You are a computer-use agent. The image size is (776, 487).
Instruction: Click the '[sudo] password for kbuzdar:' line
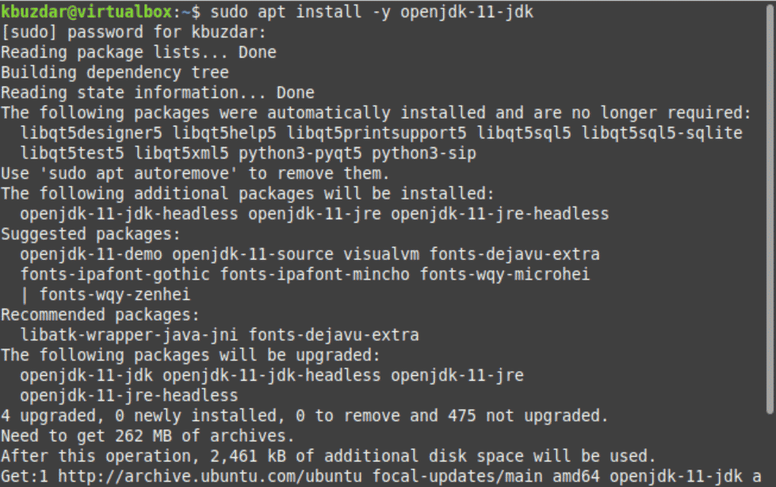click(x=134, y=32)
